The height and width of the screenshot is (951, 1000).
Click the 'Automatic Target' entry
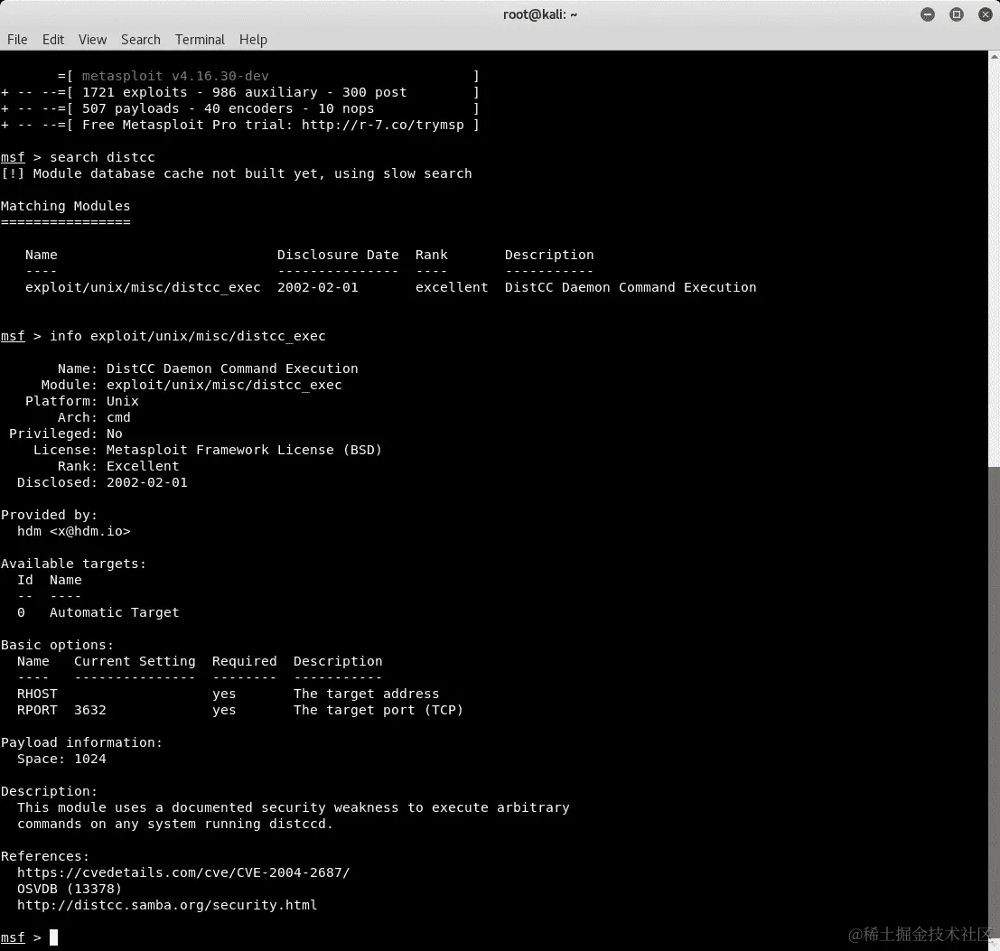(114, 612)
